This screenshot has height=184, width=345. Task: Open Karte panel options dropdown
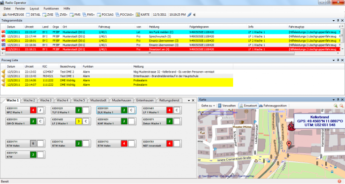pos(334,100)
